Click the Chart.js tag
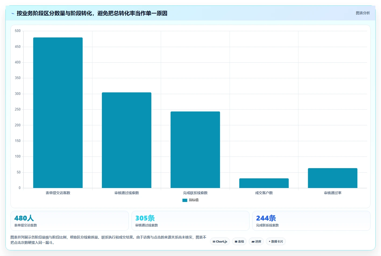Image resolution: width=381 pixels, height=256 pixels. click(220, 241)
